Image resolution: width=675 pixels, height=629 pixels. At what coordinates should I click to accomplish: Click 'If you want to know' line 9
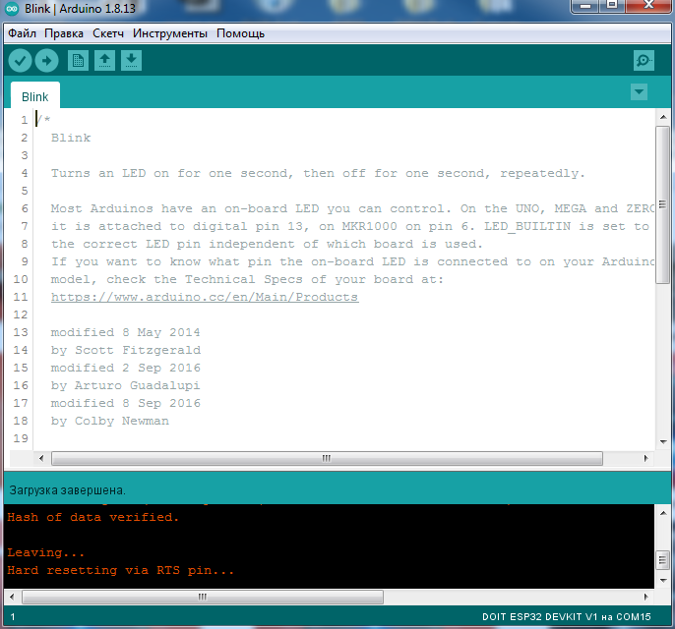pos(352,261)
